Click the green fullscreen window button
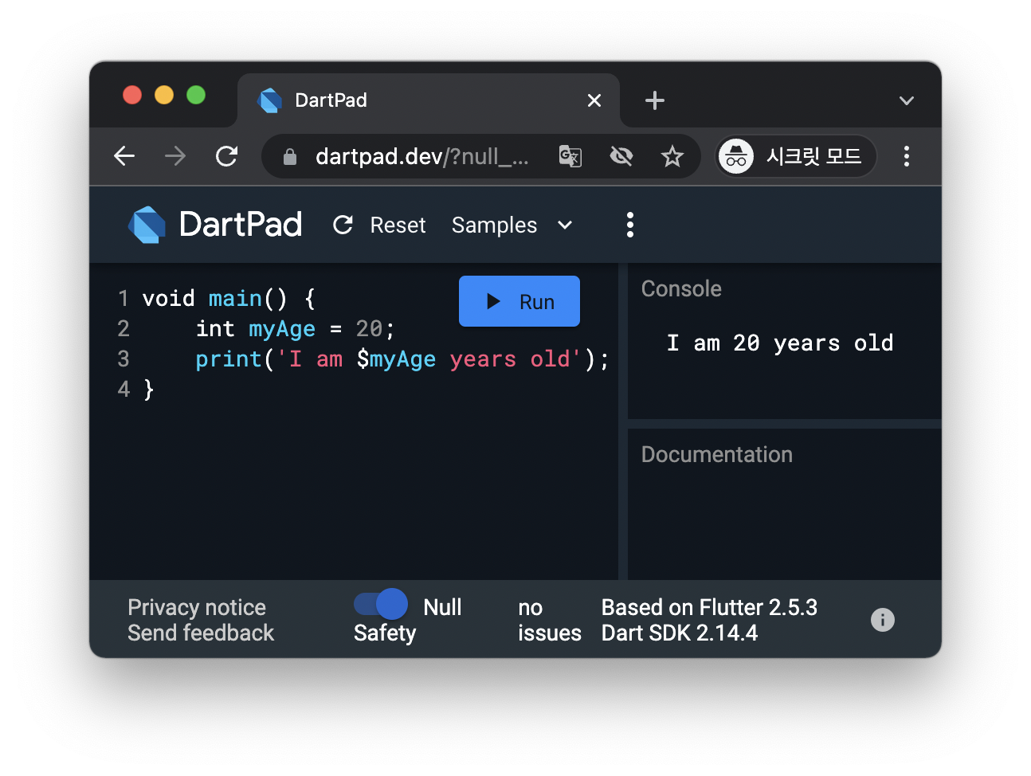1031x776 pixels. coord(196,95)
